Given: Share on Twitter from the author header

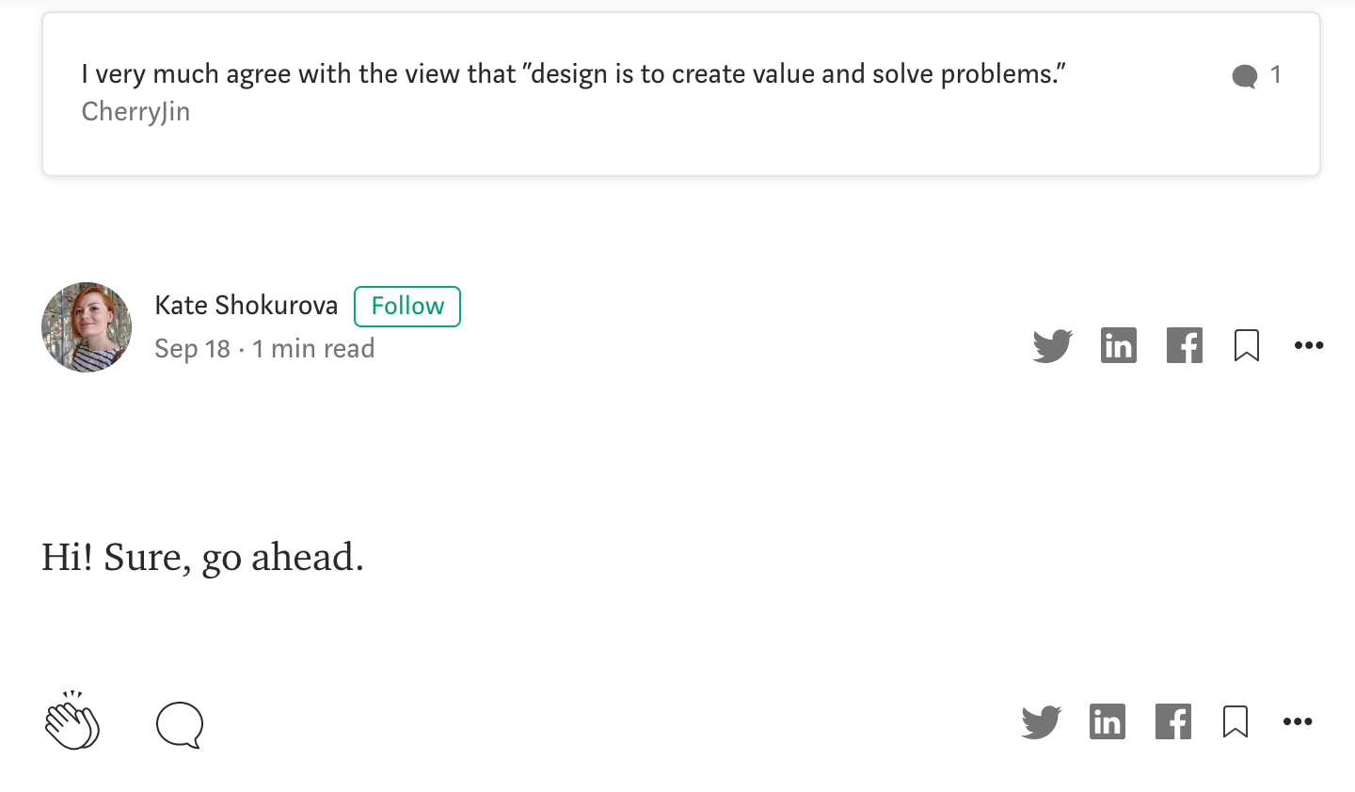Looking at the screenshot, I should 1052,345.
